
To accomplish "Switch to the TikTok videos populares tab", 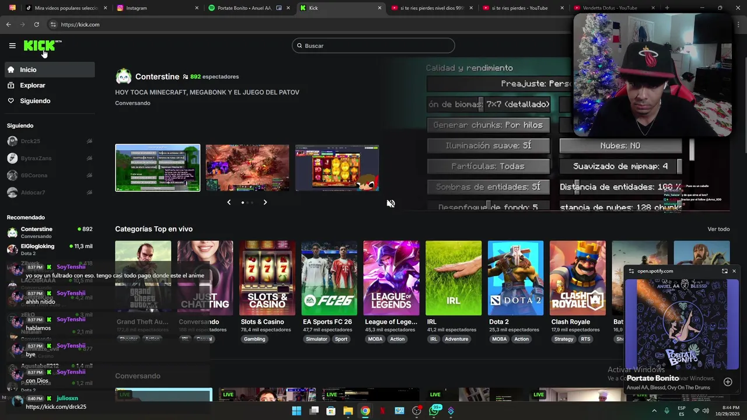I will click(x=65, y=8).
